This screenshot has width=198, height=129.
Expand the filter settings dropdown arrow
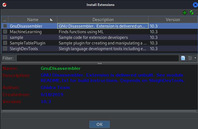(x=195, y=58)
